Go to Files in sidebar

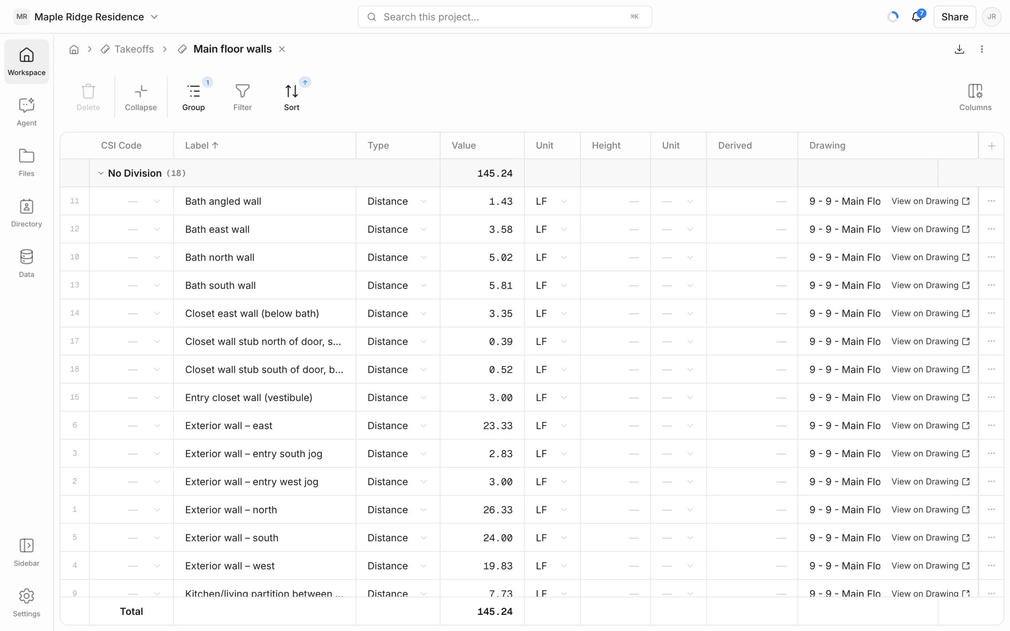click(x=26, y=163)
